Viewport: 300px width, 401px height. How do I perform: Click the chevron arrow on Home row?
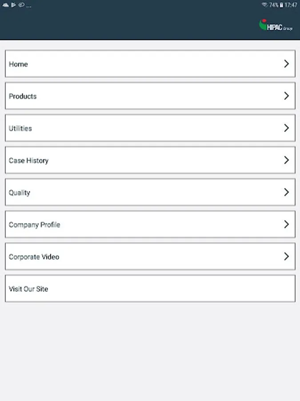(x=286, y=64)
